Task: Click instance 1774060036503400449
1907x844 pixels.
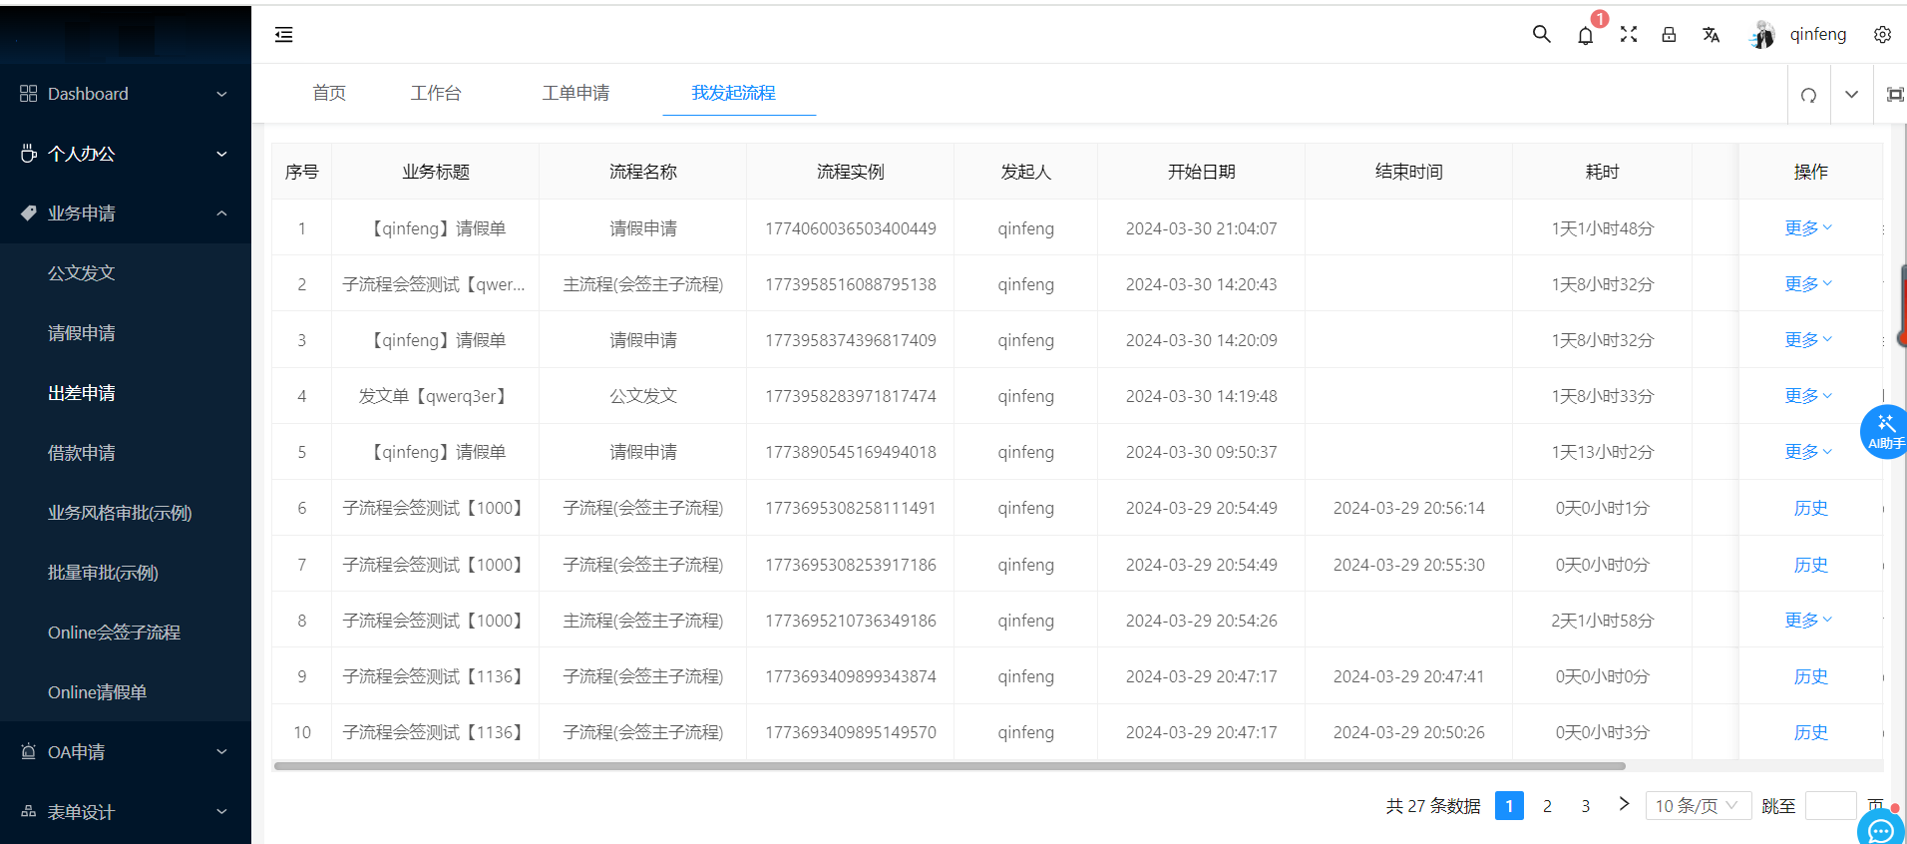Action: coord(850,228)
